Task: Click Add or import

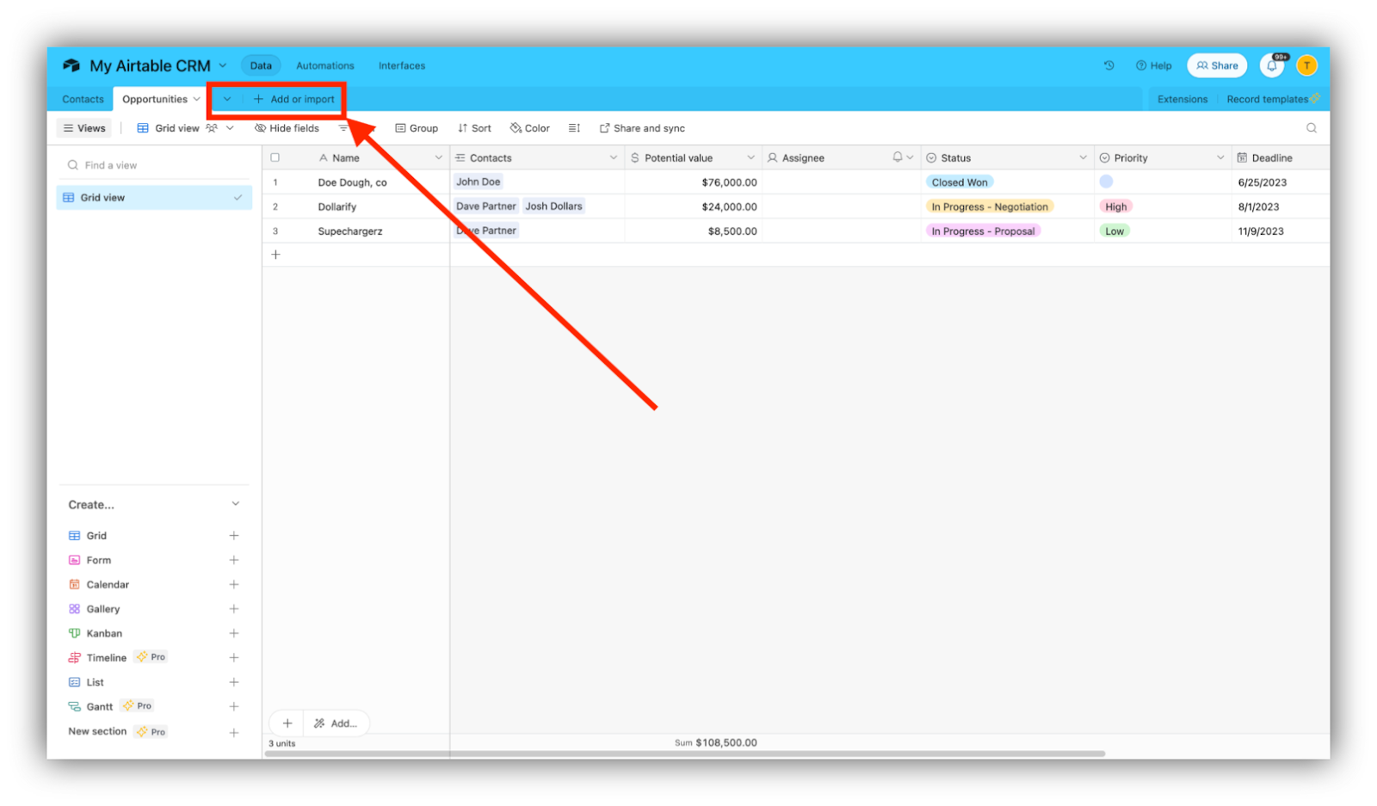Action: (x=293, y=99)
